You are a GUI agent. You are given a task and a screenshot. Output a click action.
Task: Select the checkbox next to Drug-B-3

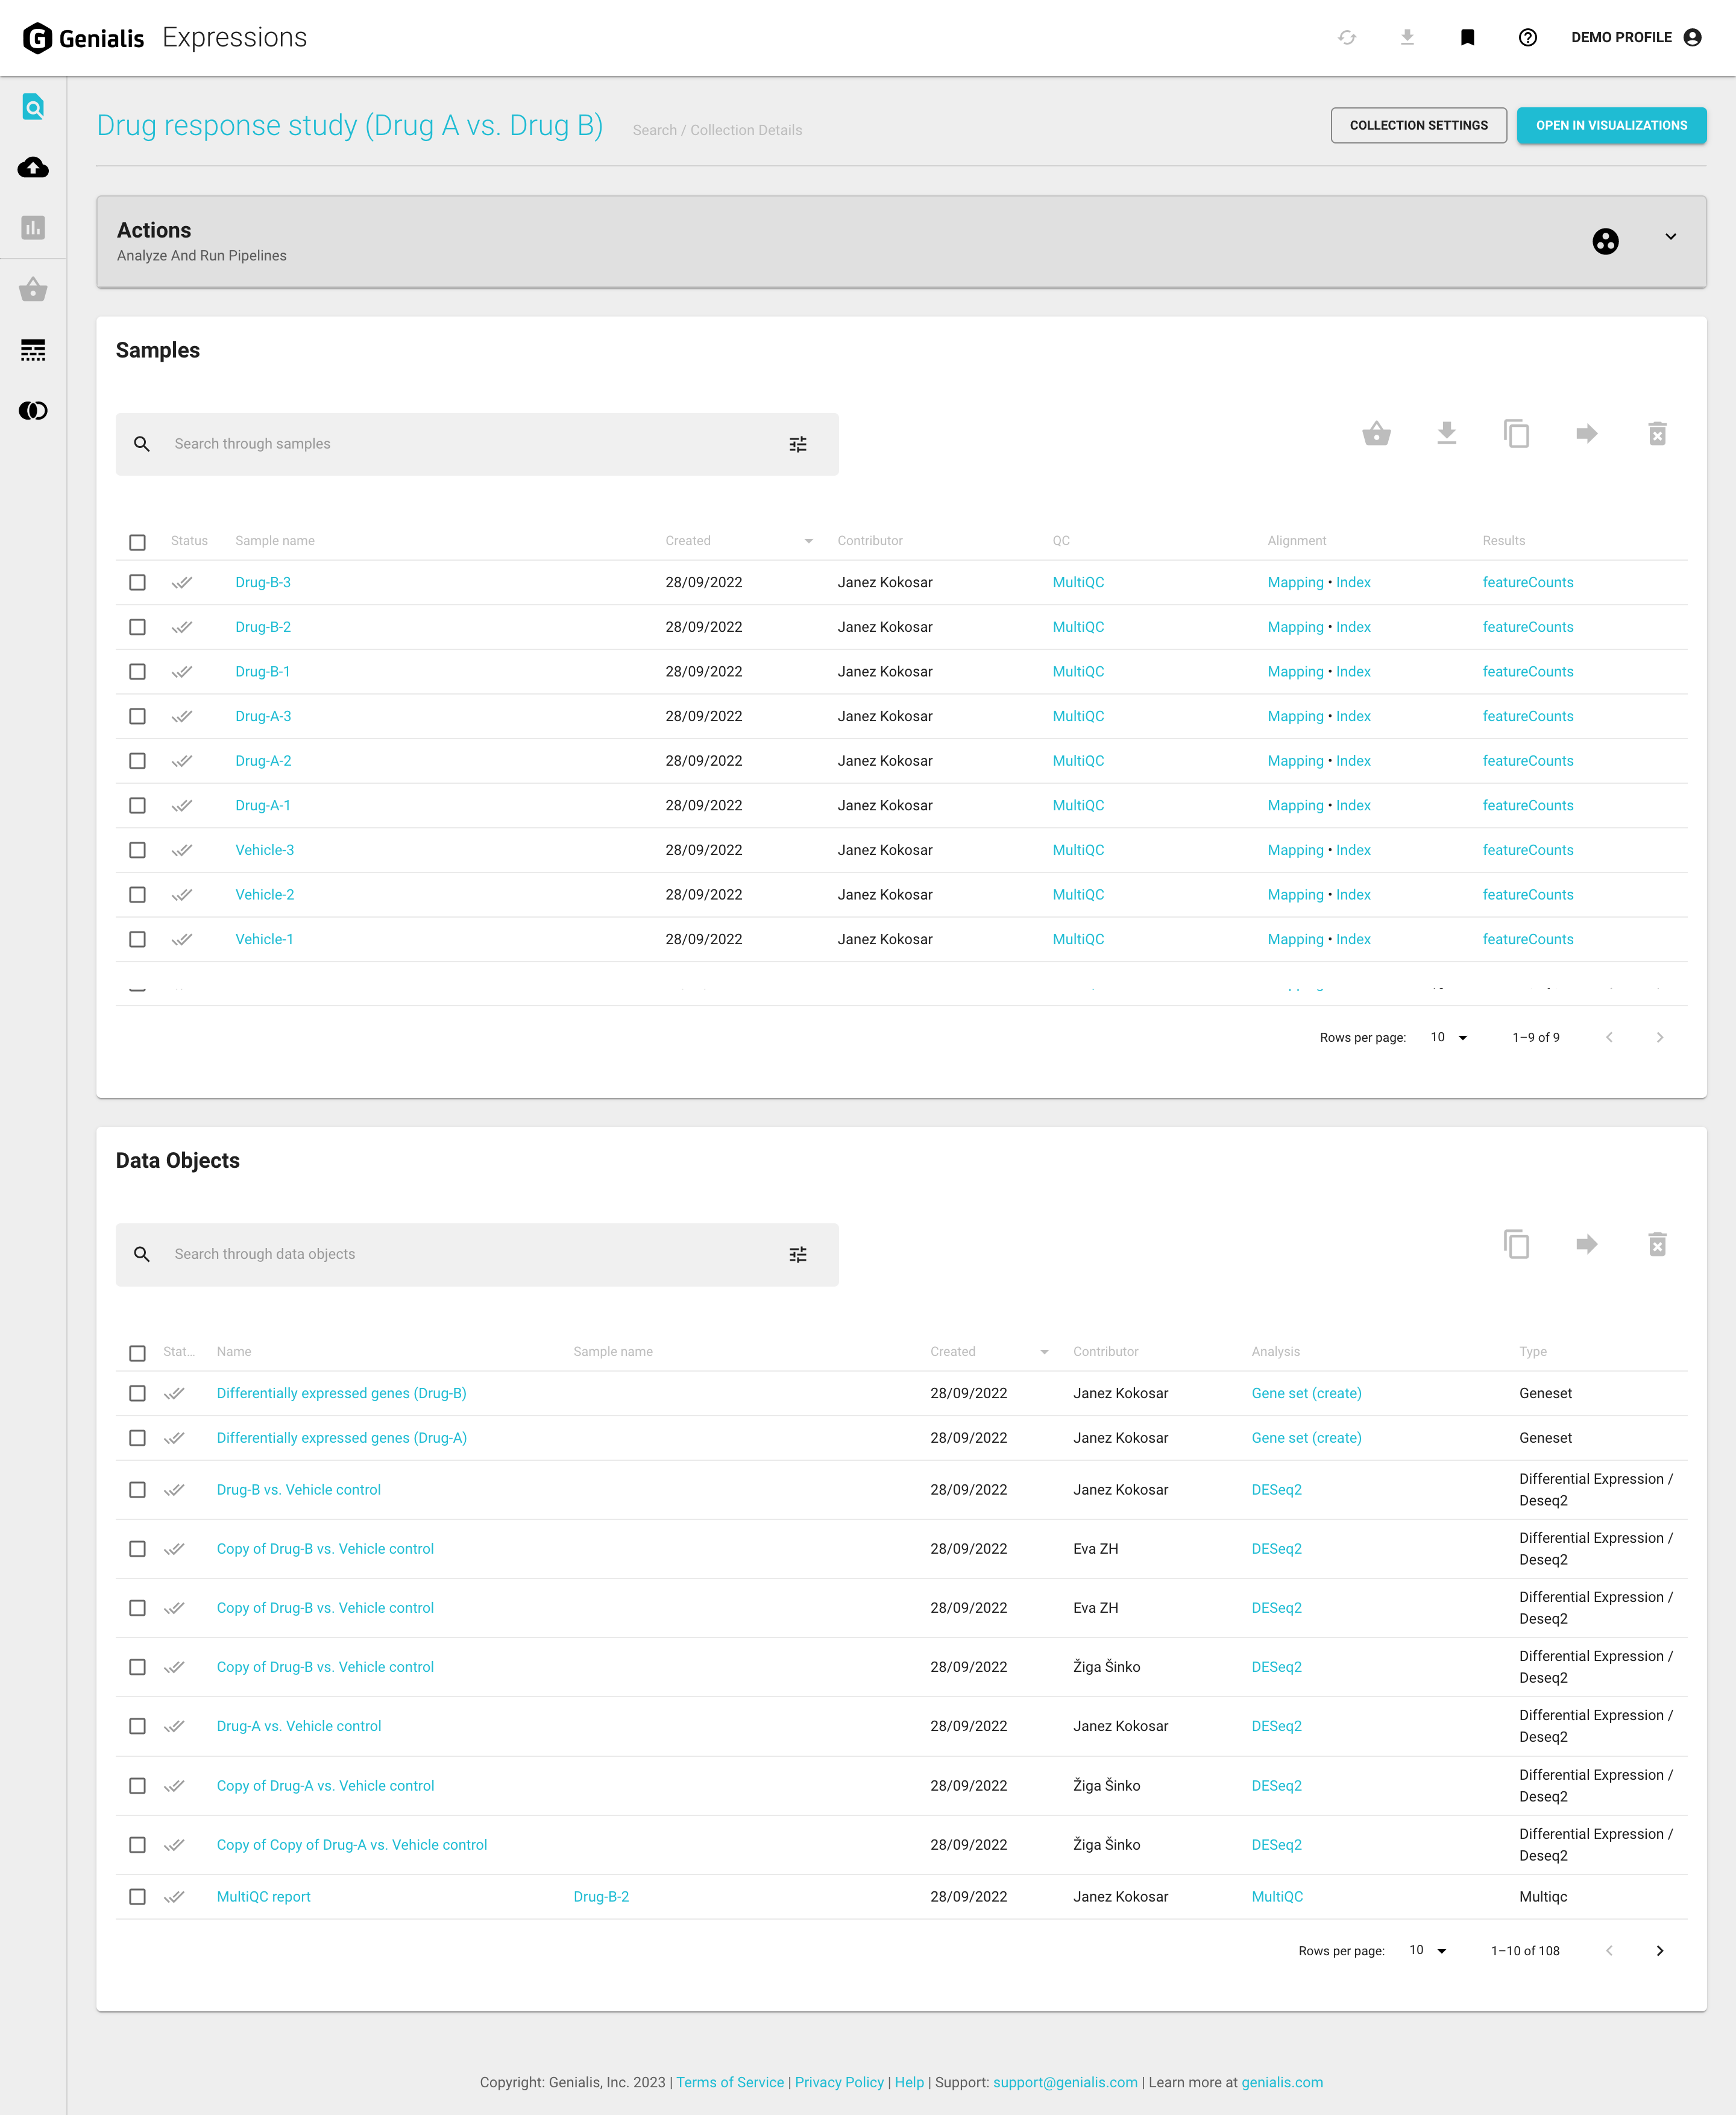138,582
